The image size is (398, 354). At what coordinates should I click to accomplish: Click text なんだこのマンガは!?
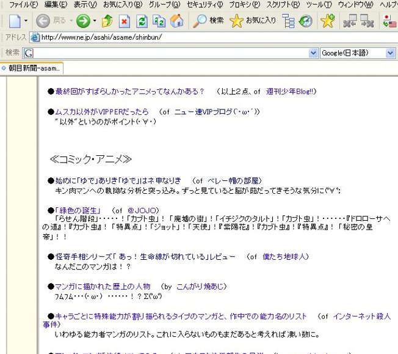[x=93, y=267]
